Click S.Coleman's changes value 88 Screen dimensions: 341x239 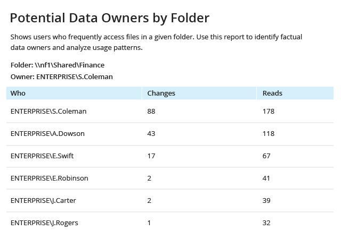(151, 111)
